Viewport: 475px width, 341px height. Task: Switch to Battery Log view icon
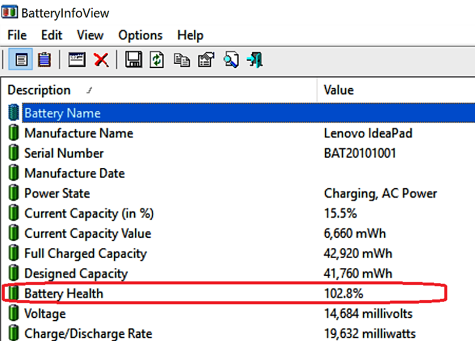click(x=44, y=60)
